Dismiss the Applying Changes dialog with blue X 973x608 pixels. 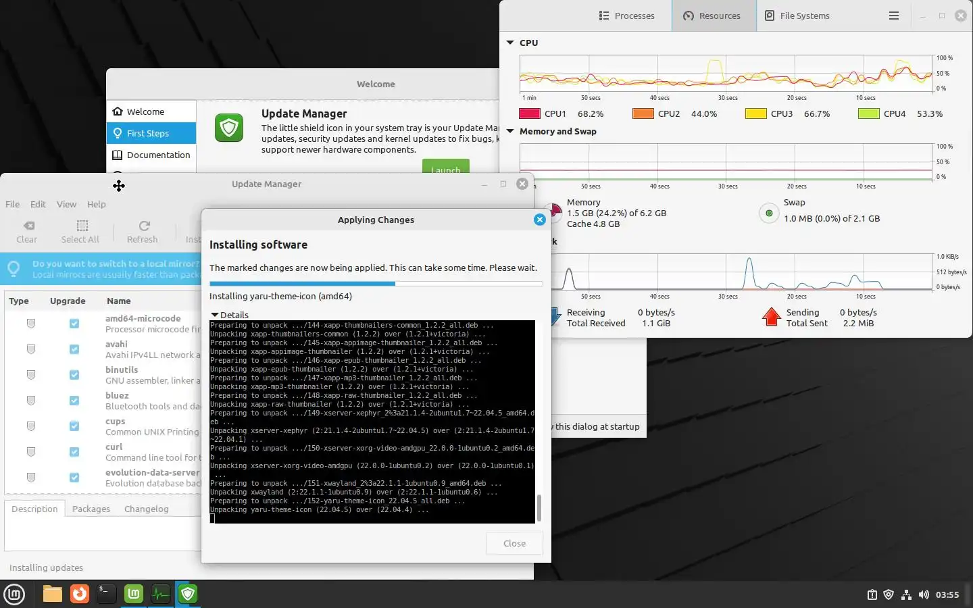point(539,220)
